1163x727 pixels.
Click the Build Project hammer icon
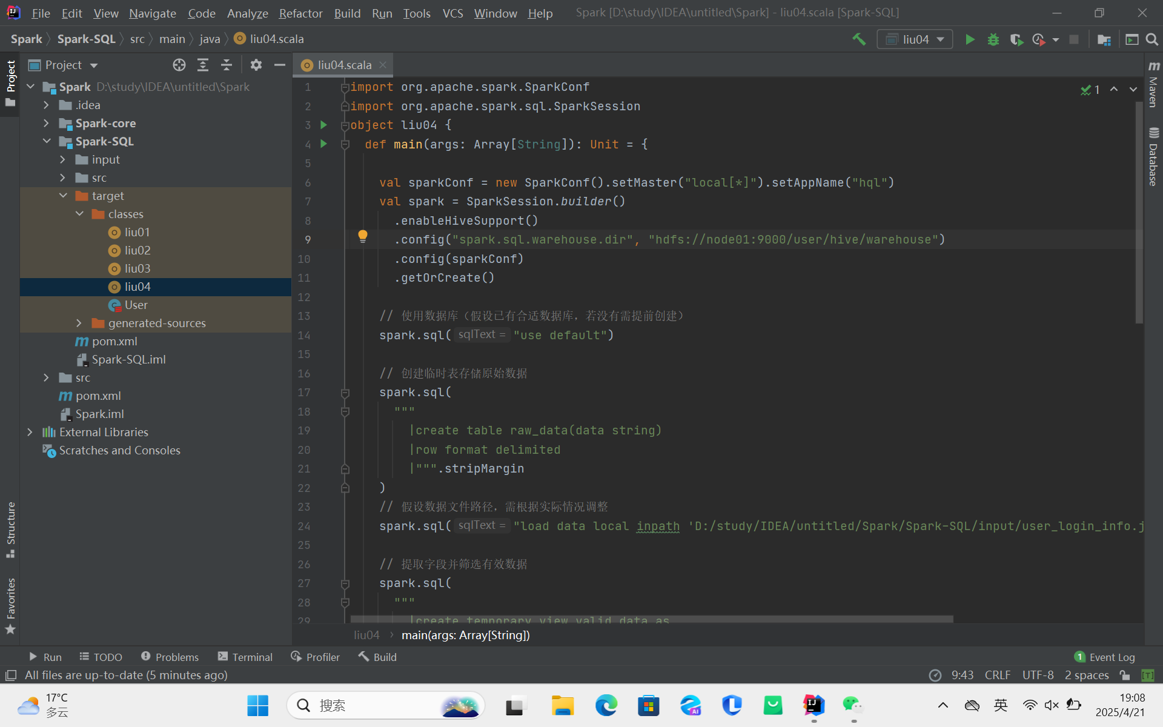coord(858,39)
